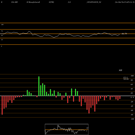This screenshot has height=135, width=135.
Task: Click the RSI 30 level label
Action: [2, 40]
